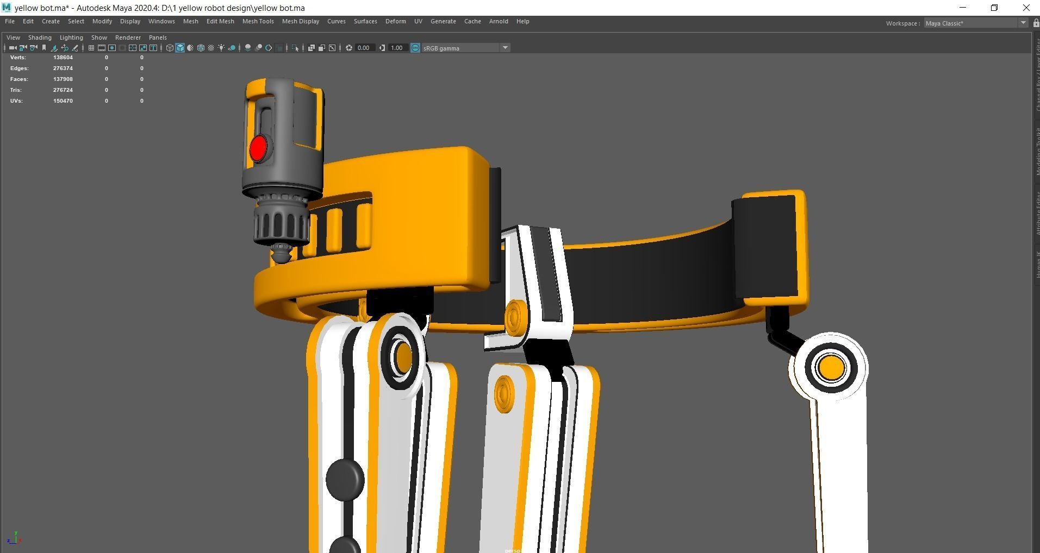The height and width of the screenshot is (553, 1040).
Task: Click X-Ray Active Components icon
Action: click(322, 48)
